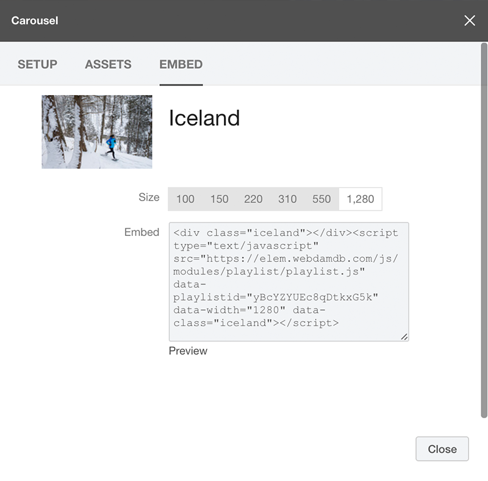The image size is (488, 481).
Task: Set embed size to 150
Action: pos(219,199)
